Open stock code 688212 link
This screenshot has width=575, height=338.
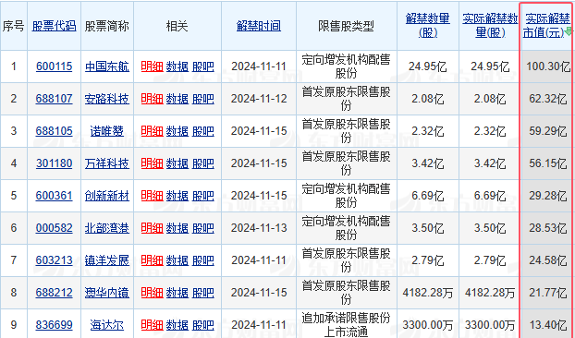point(55,293)
